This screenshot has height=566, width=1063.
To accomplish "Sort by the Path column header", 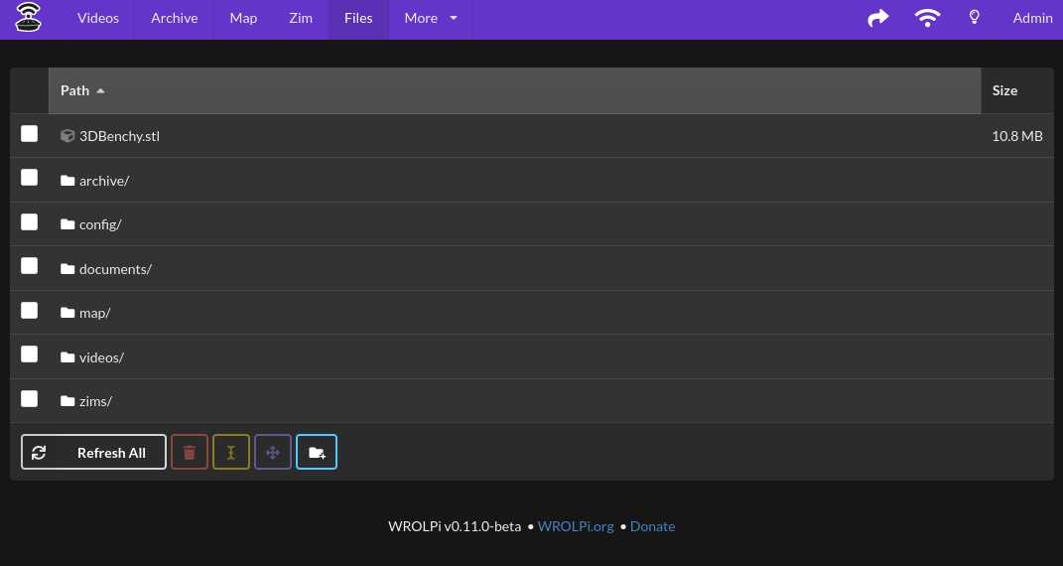I will point(75,90).
